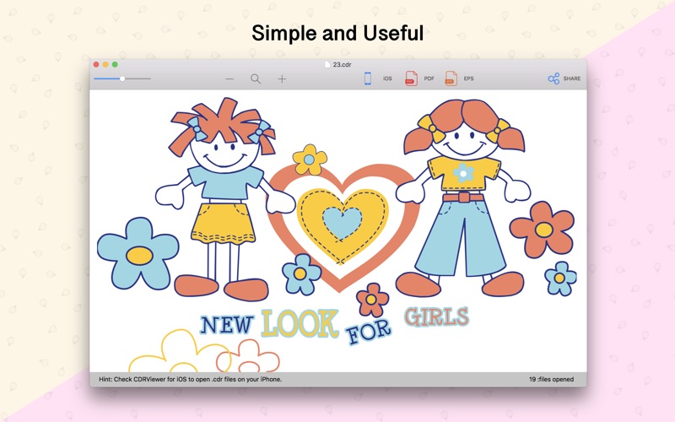Image resolution: width=675 pixels, height=422 pixels.
Task: Export via the red PDF file icon
Action: [x=411, y=78]
